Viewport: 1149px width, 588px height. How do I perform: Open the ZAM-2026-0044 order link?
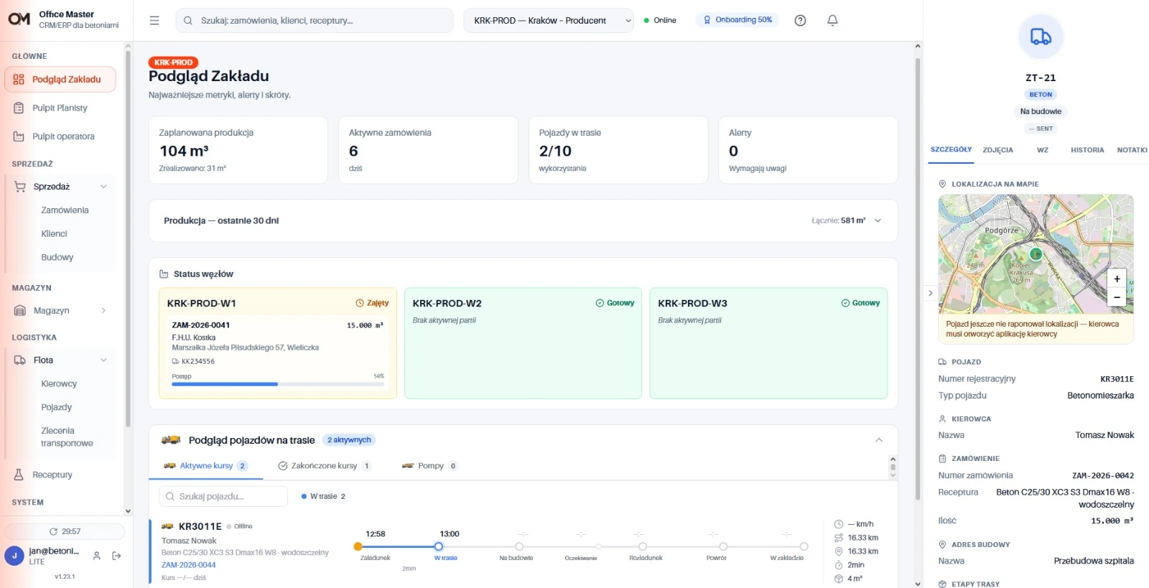tap(189, 565)
